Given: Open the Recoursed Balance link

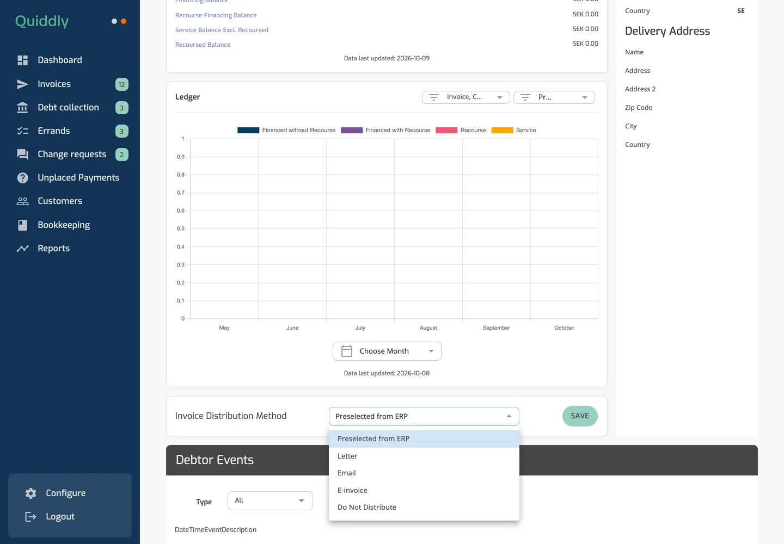Looking at the screenshot, I should click(203, 45).
